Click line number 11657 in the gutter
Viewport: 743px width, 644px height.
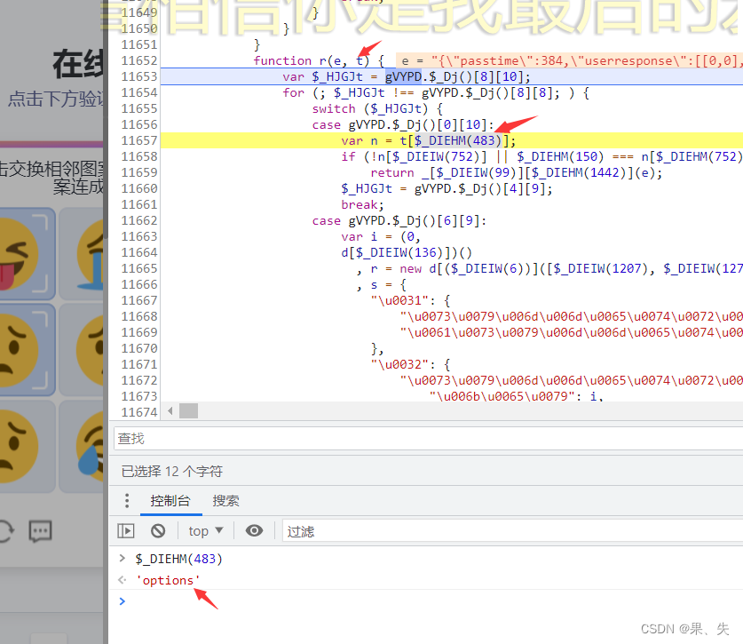[138, 141]
